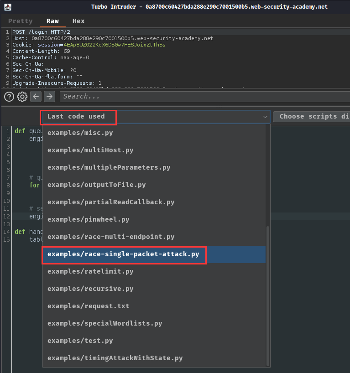Go to next search match arrow

[50, 97]
